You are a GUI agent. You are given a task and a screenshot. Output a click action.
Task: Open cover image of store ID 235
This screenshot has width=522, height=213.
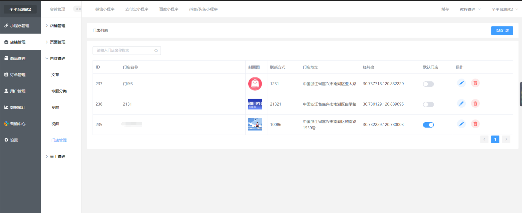click(255, 124)
